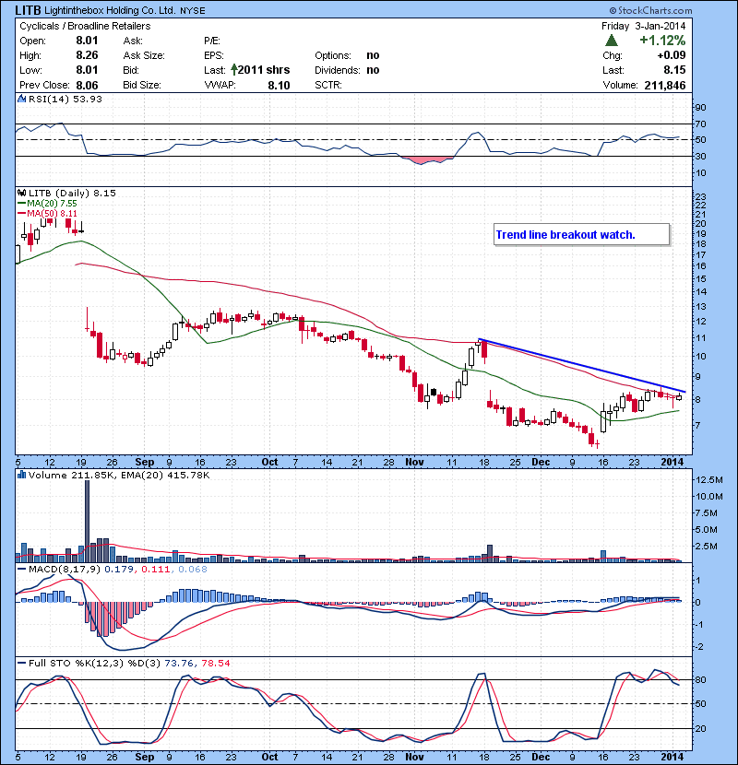738x765 pixels.
Task: Click the RSI indicator icon beside RSI(14)
Action: (x=21, y=99)
